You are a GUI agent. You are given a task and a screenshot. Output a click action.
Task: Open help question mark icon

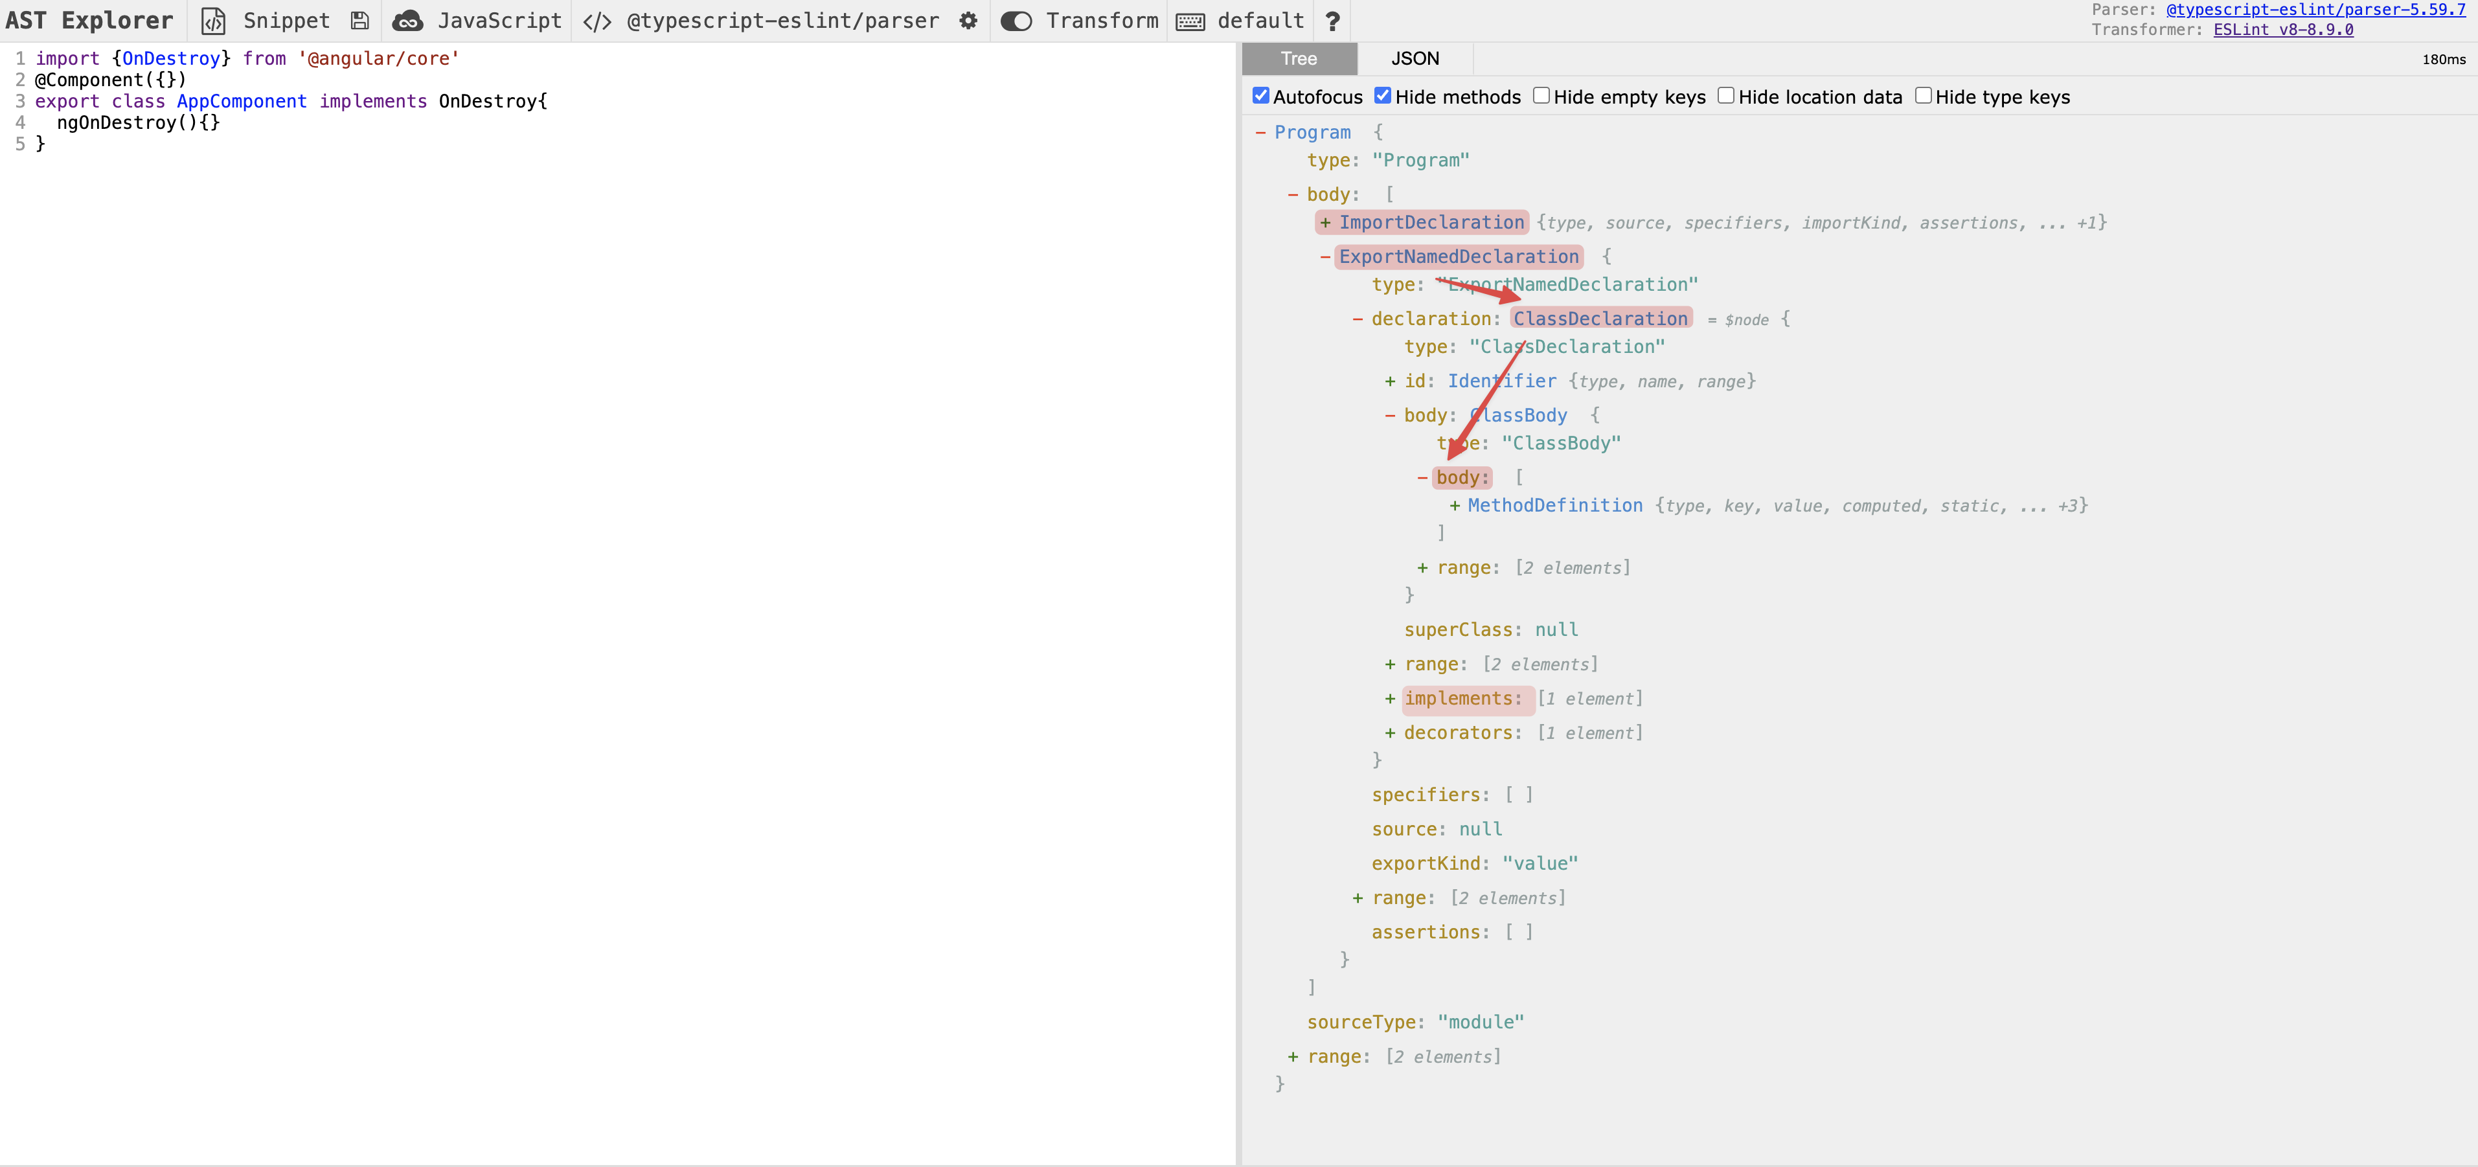(1332, 20)
